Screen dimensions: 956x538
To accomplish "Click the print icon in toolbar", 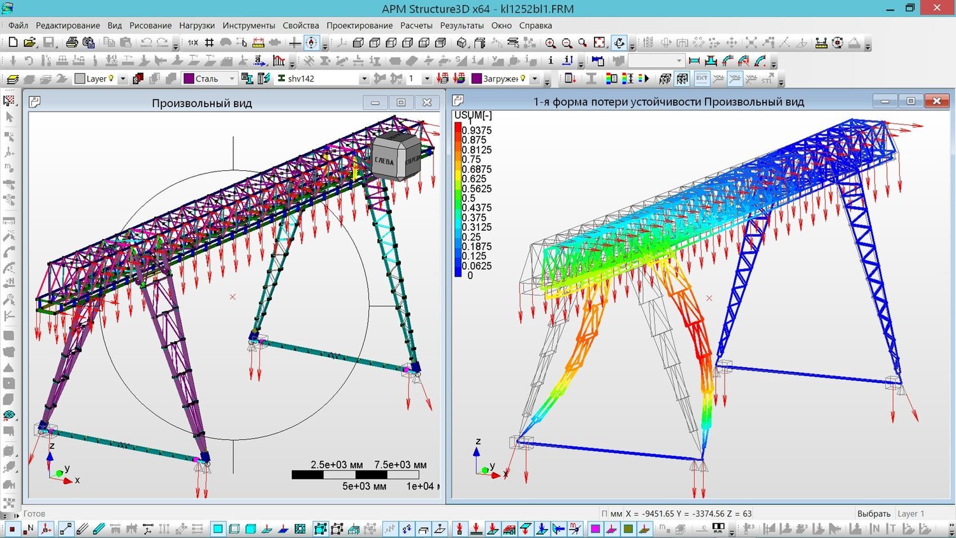I will 72,43.
